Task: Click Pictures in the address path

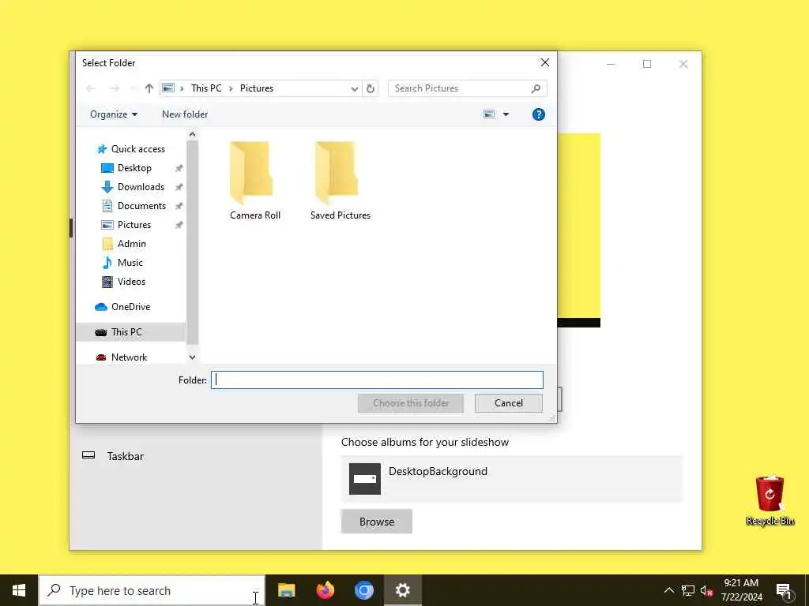Action: (x=257, y=88)
